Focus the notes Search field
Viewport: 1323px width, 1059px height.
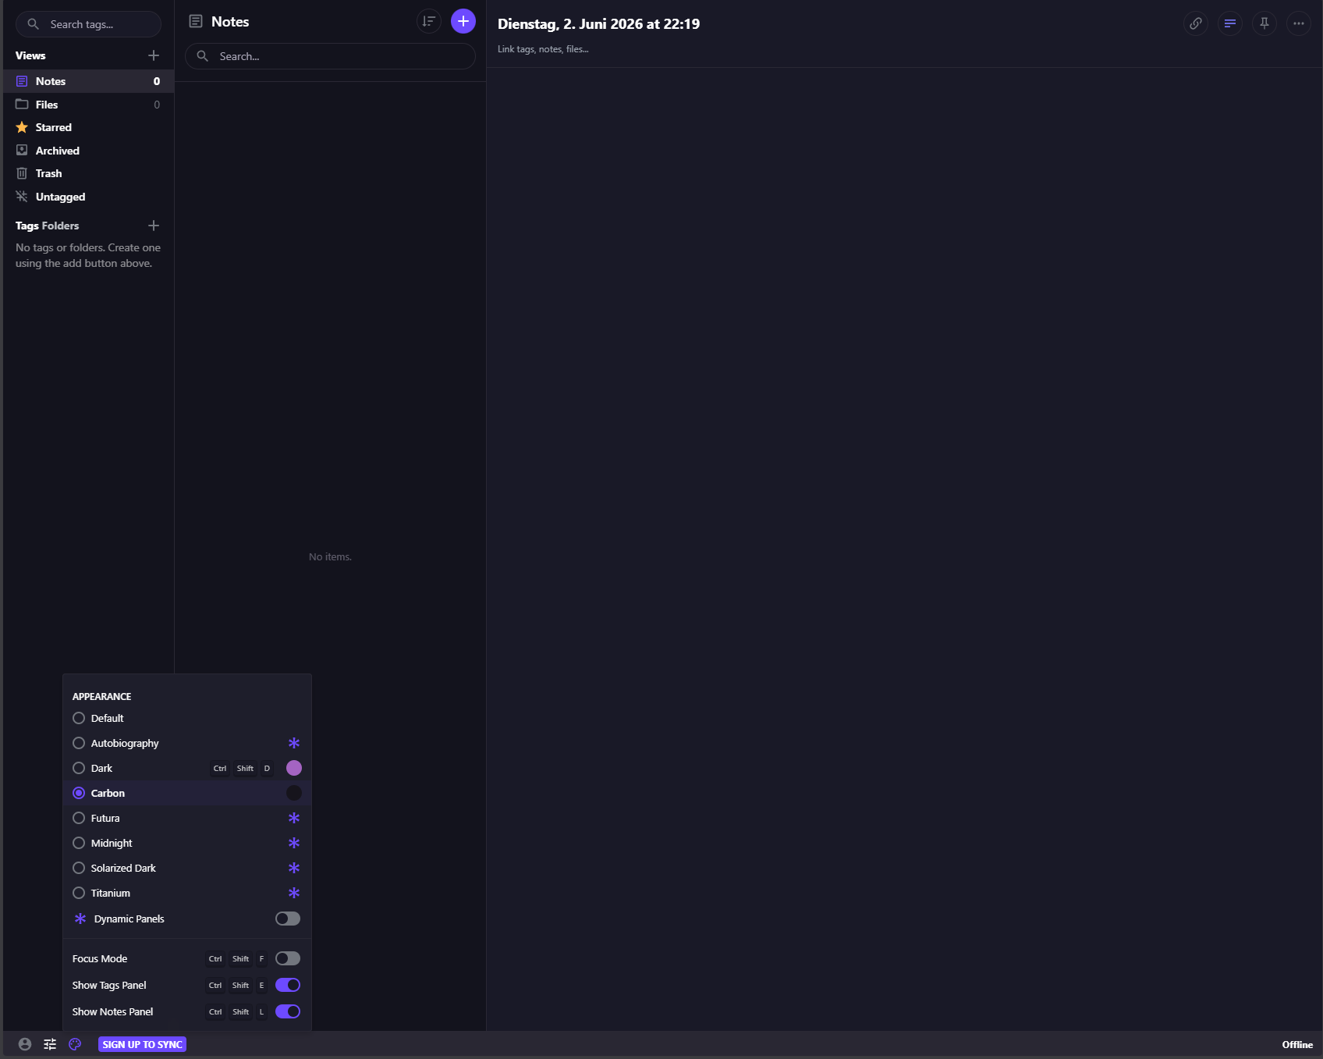click(330, 56)
